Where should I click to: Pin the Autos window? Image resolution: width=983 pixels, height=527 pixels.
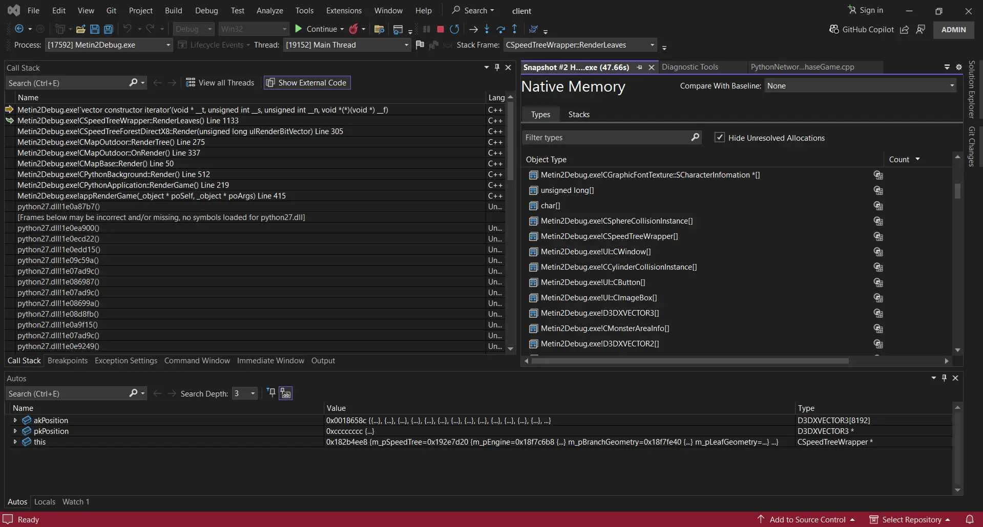[x=943, y=378]
